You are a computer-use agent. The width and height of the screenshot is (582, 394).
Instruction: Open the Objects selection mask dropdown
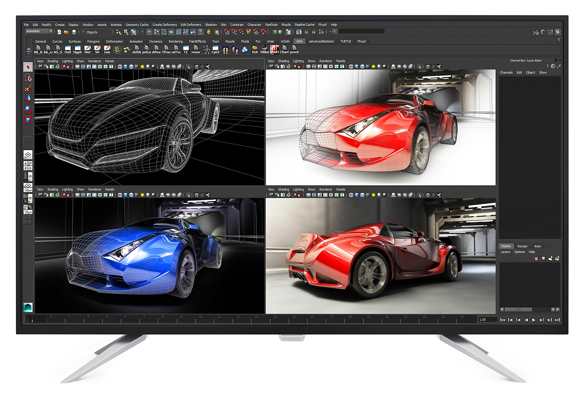click(93, 32)
